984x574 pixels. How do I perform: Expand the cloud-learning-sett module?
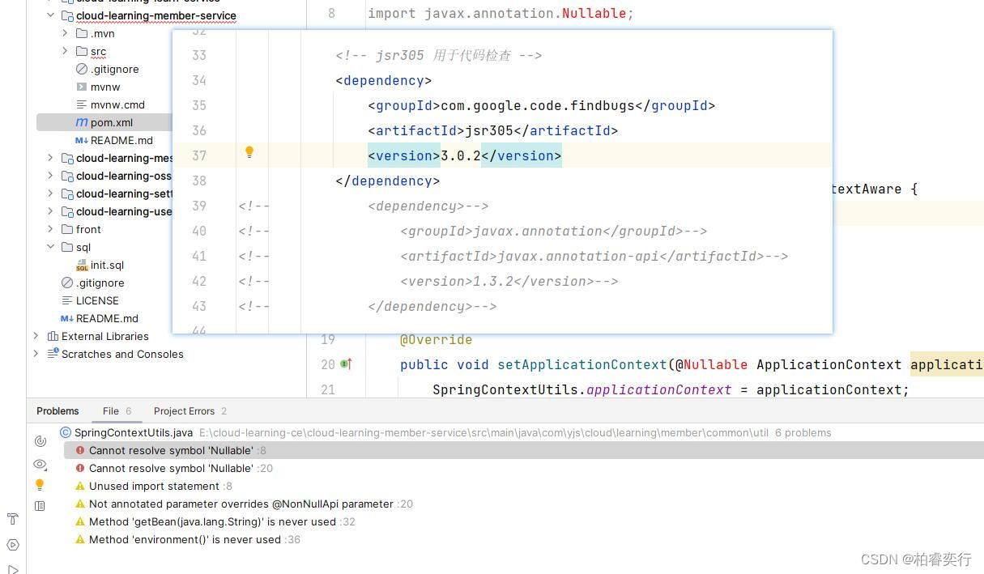(x=50, y=193)
